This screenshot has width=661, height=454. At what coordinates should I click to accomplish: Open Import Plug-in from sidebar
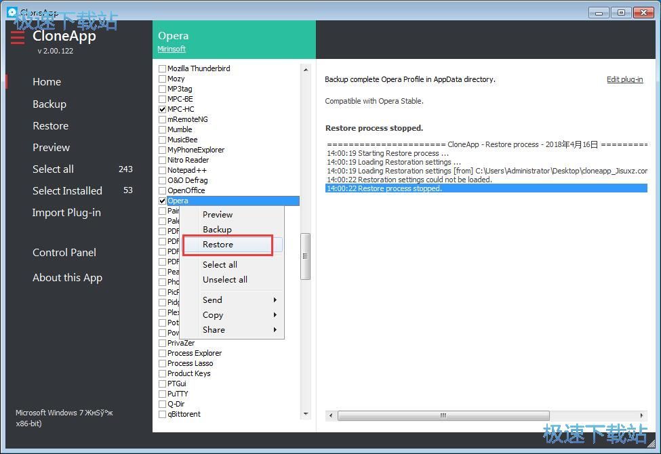(x=66, y=213)
